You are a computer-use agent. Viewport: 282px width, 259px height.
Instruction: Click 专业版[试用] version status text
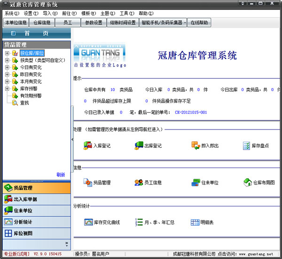pos(16,254)
